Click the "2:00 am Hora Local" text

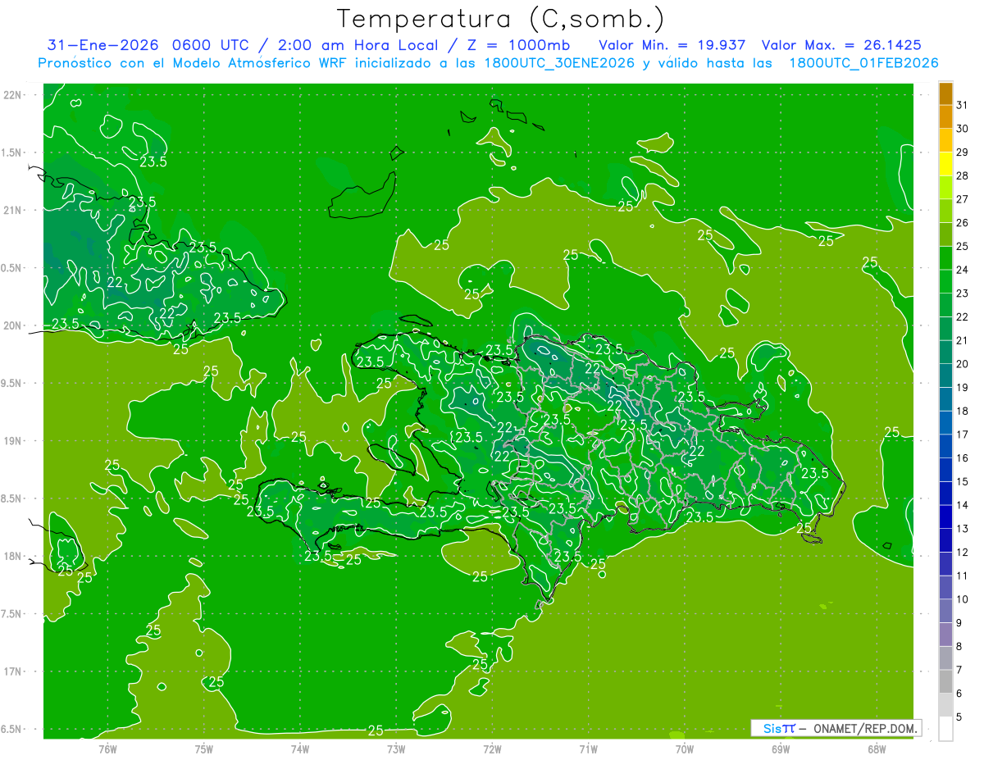click(357, 45)
